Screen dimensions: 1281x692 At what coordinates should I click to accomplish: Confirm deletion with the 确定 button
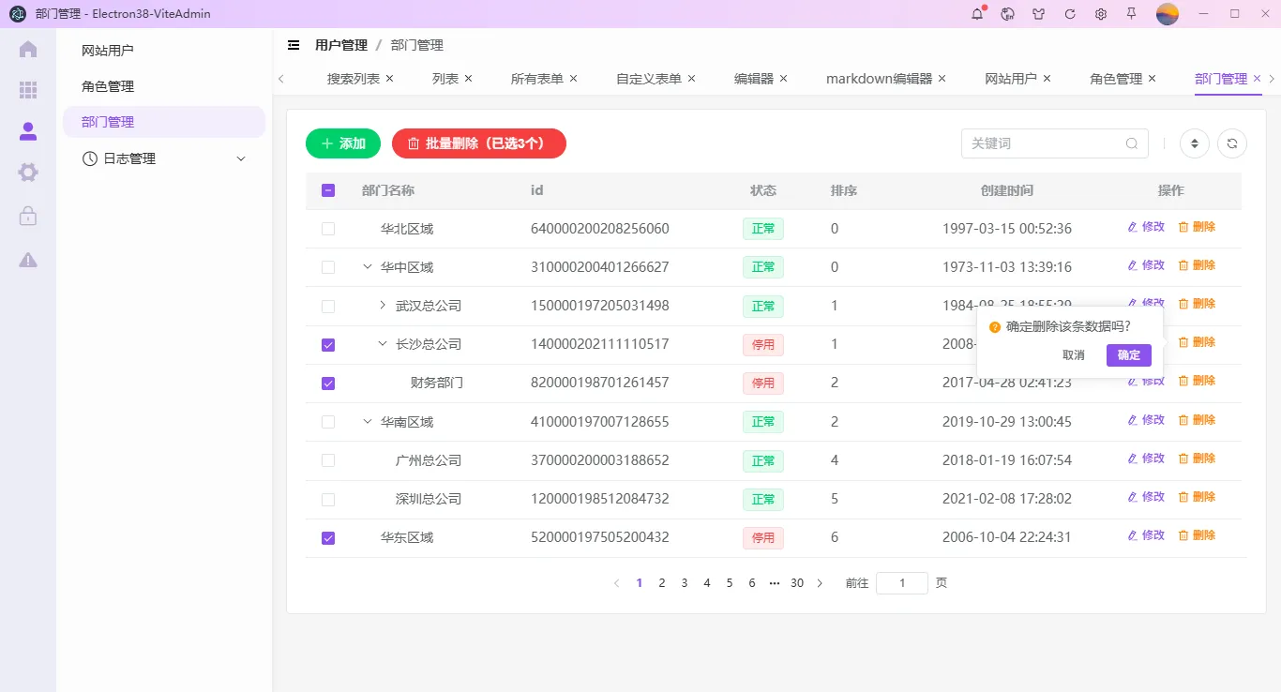click(x=1129, y=355)
